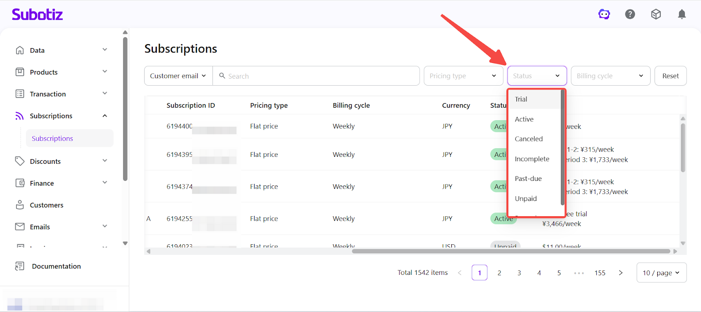This screenshot has width=701, height=312.
Task: Click the Reset filters button
Action: [x=670, y=76]
